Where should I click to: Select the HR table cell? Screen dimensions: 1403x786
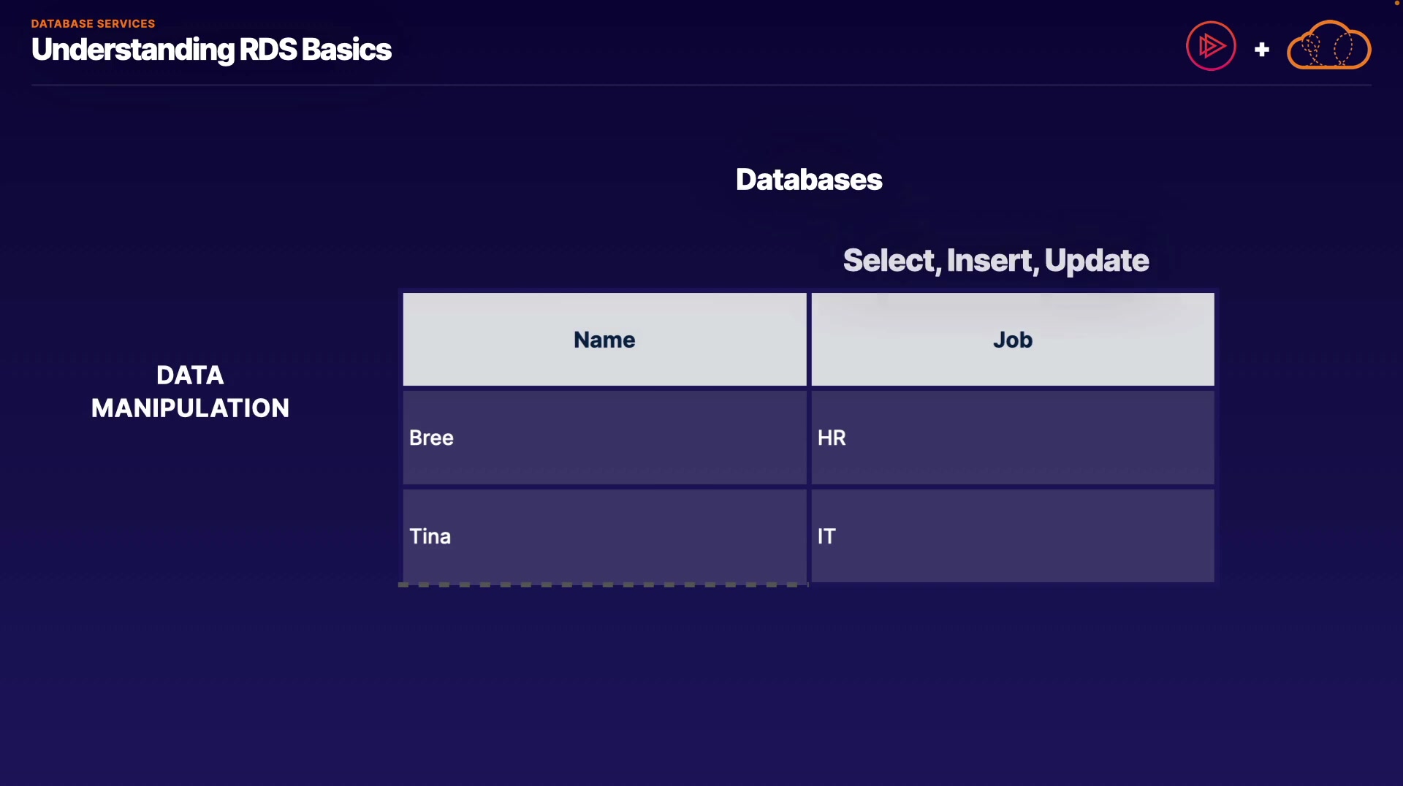(1013, 438)
